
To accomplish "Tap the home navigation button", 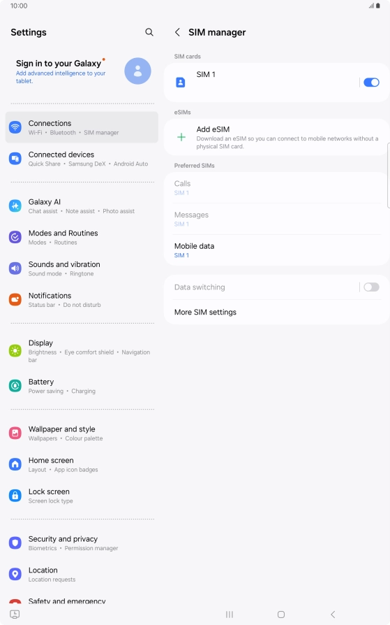I will 281,615.
